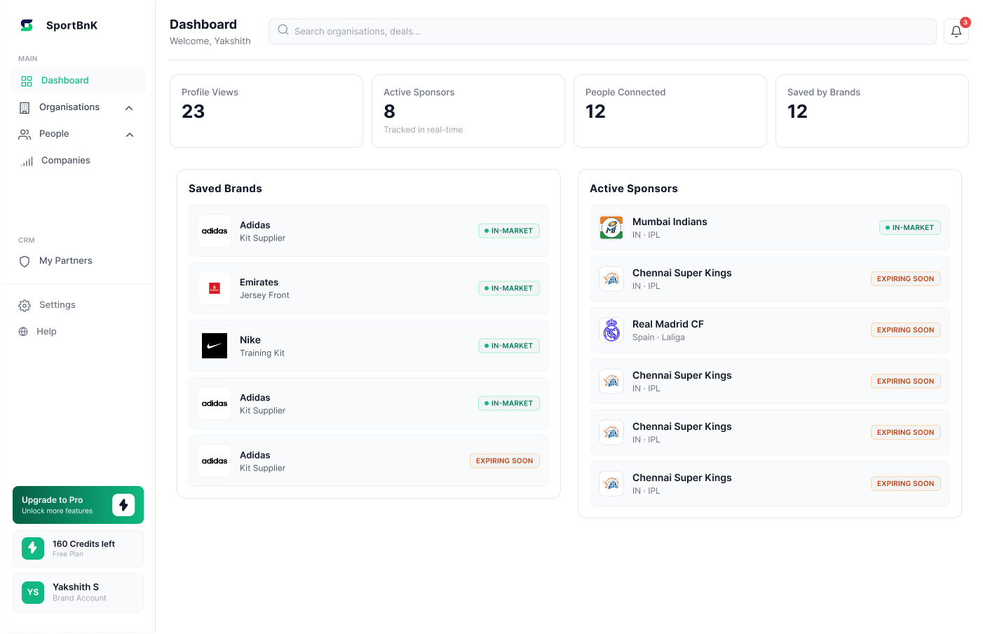Focus the Search organisations, deals field

coord(602,31)
